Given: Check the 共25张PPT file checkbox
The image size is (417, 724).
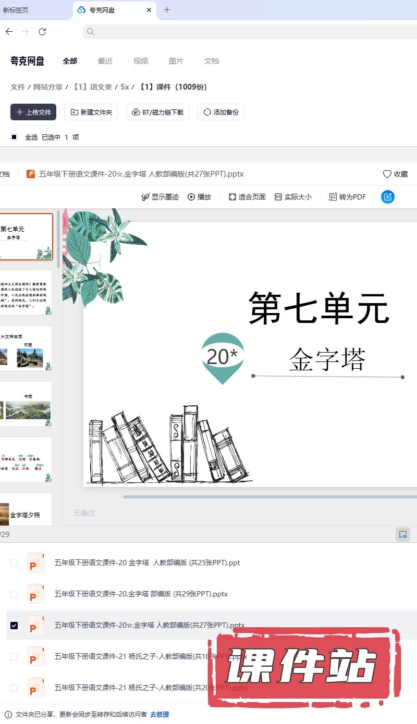Looking at the screenshot, I should [x=14, y=563].
